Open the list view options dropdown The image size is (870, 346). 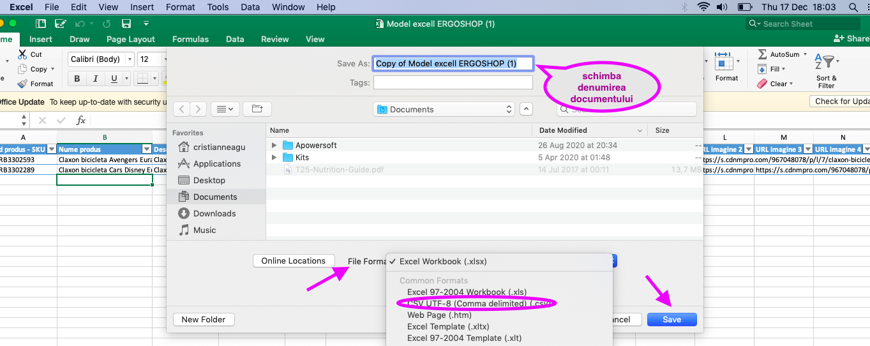click(x=225, y=109)
